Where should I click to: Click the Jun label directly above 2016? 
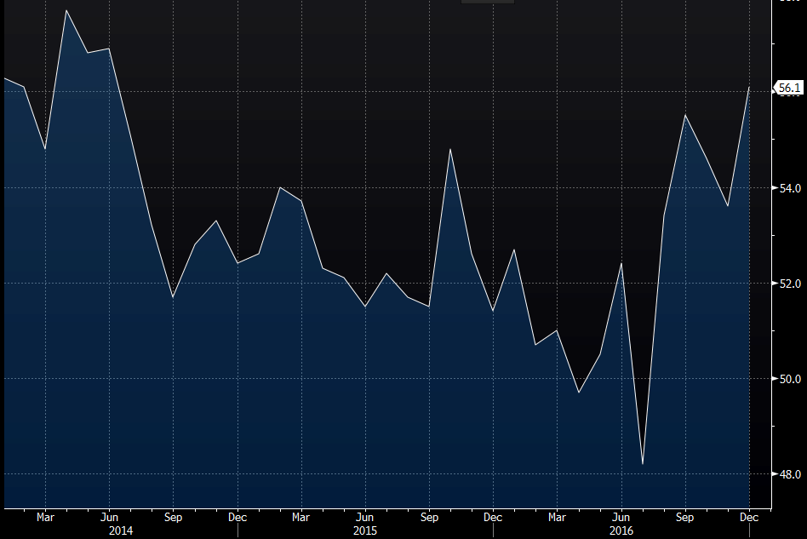pos(621,518)
